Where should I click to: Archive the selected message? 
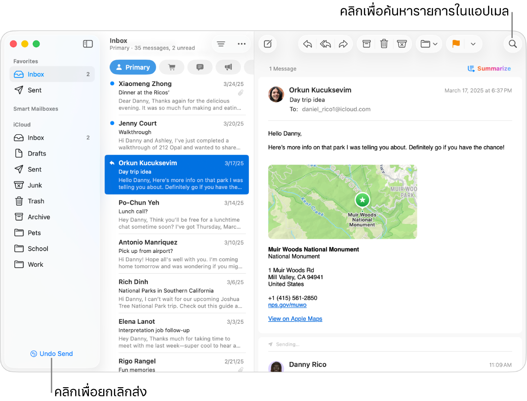coord(366,44)
